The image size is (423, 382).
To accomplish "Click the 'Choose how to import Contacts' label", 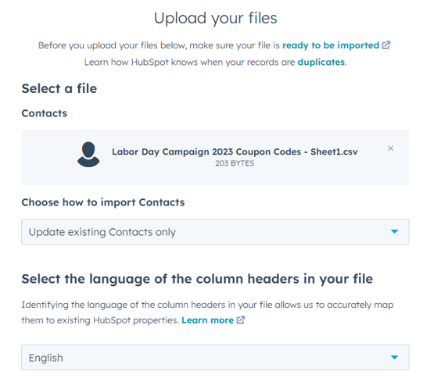I will pos(103,202).
